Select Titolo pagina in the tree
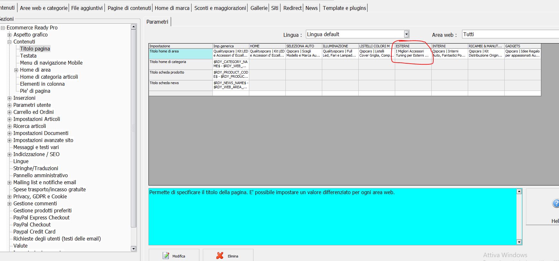559x261 pixels. (35, 49)
